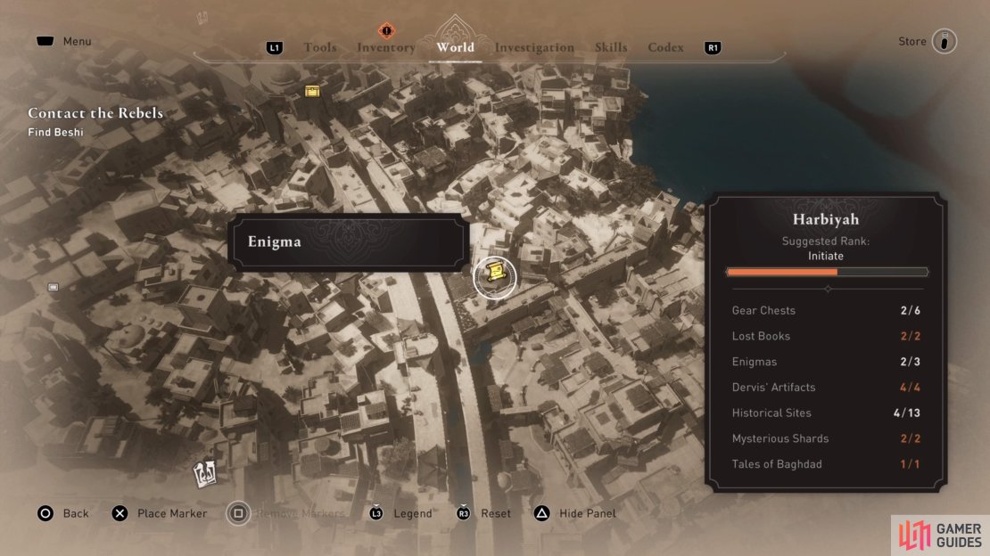Image resolution: width=990 pixels, height=556 pixels.
Task: Click the Menu touchpad icon
Action: coord(45,41)
